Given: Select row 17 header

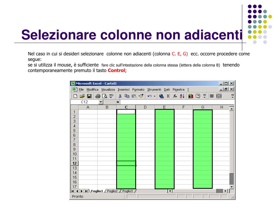Looking at the screenshot, I should pyautogui.click(x=74, y=187).
